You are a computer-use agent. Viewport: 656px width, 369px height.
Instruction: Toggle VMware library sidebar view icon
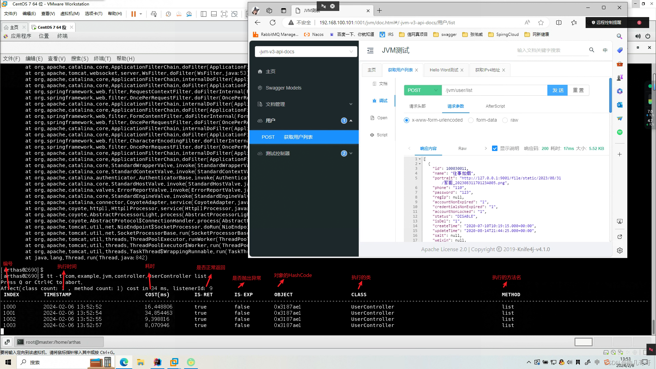pos(204,14)
